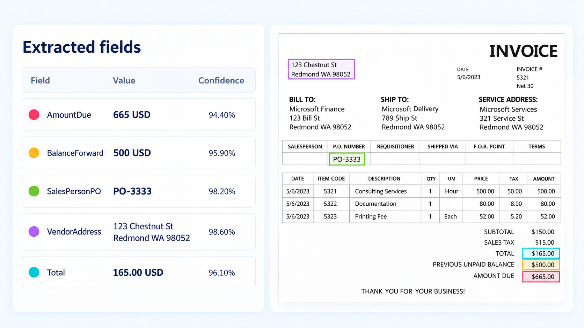Click the Field column header
The width and height of the screenshot is (584, 328).
(x=40, y=81)
